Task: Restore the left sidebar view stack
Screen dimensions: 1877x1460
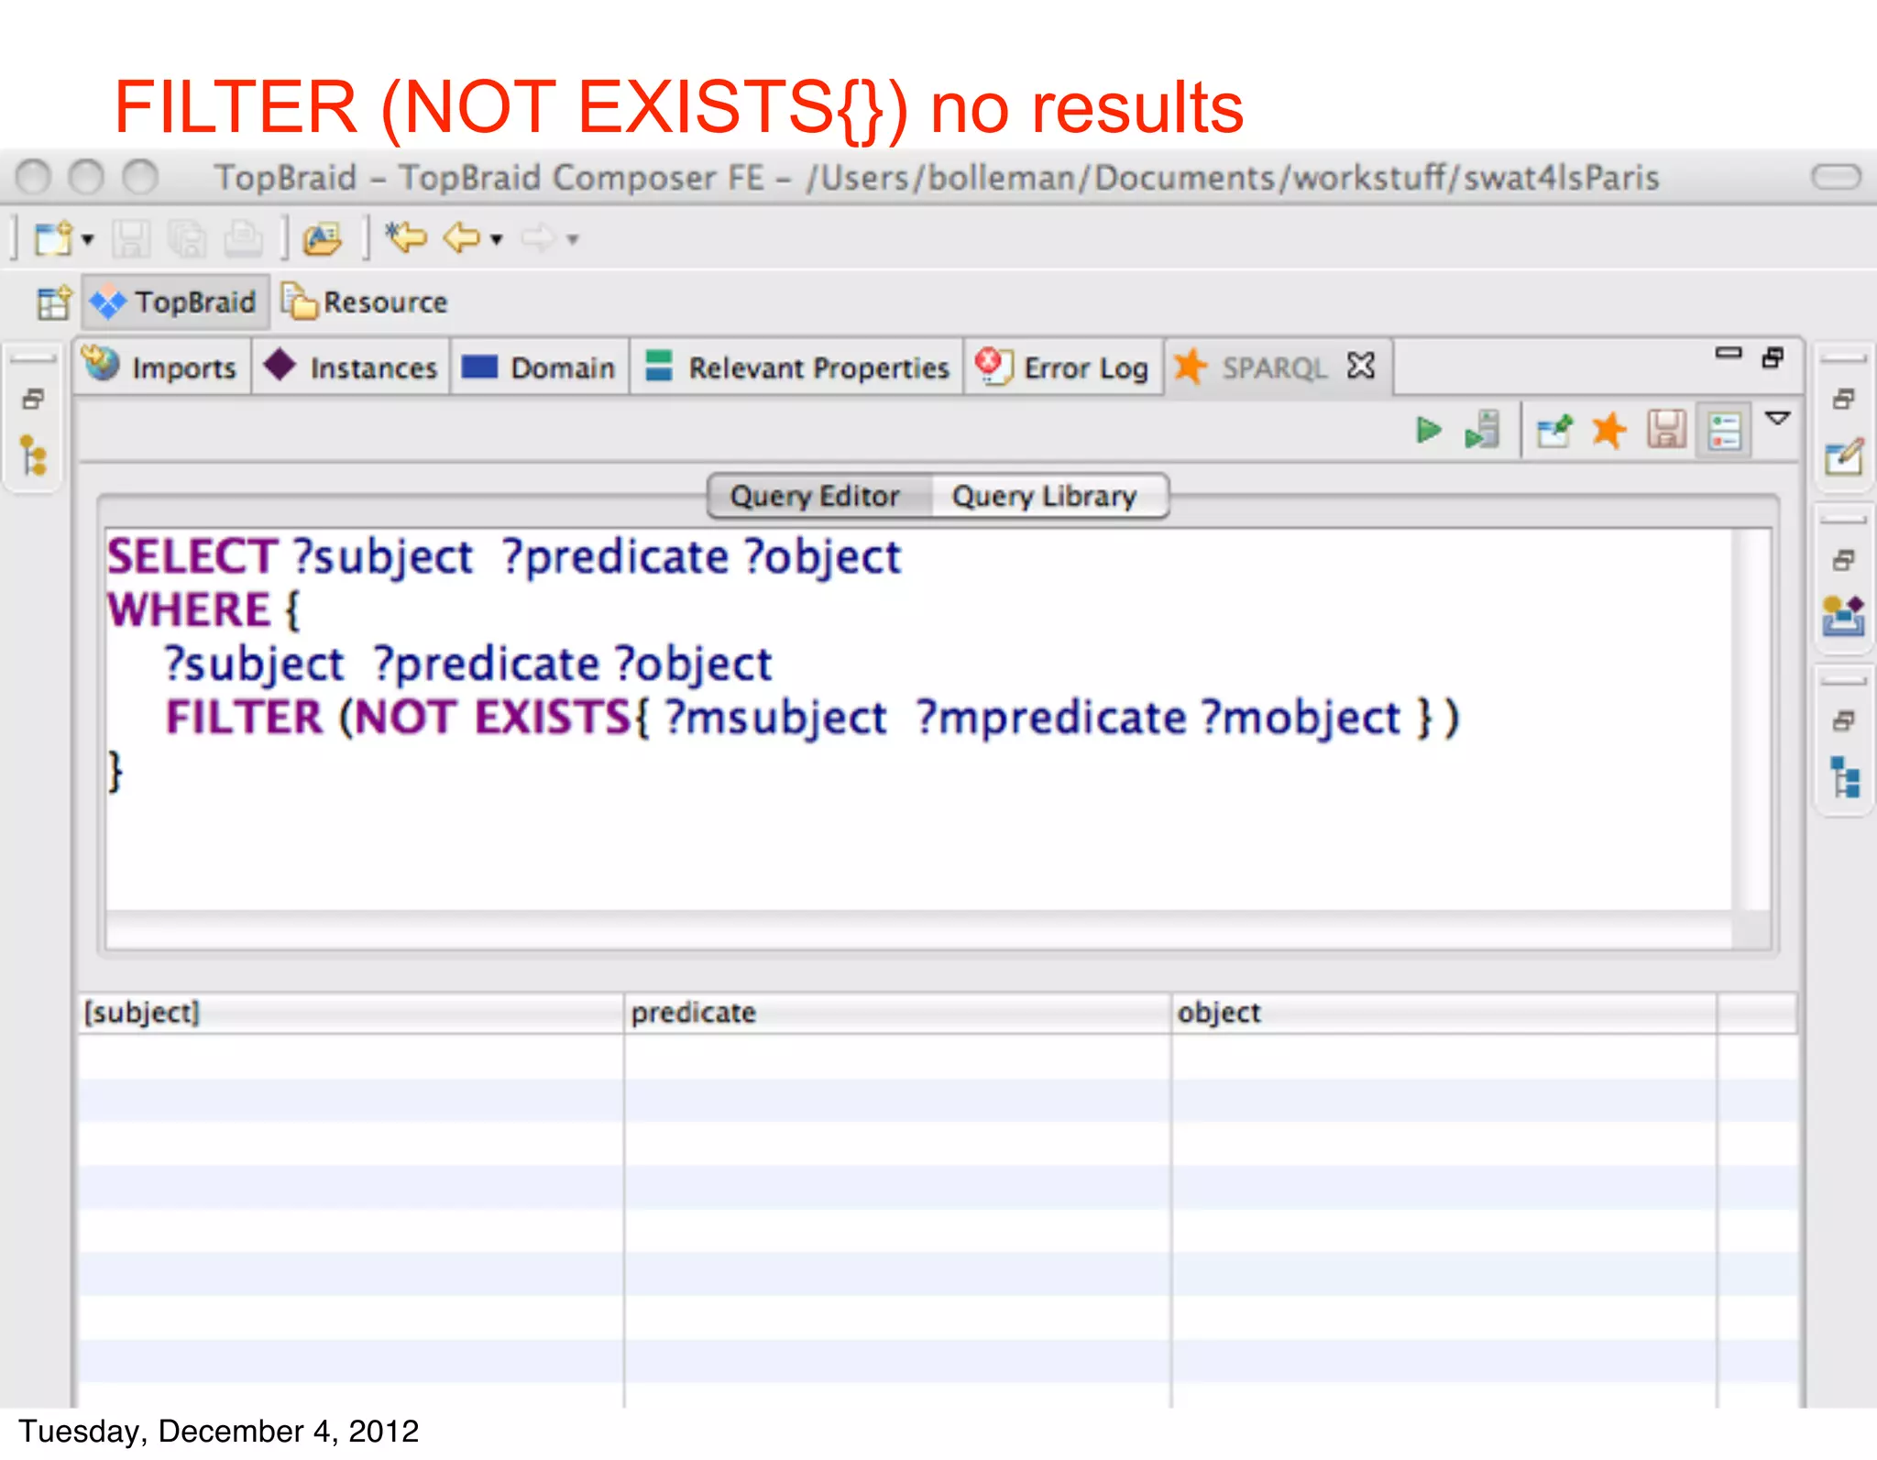Action: pos(34,399)
